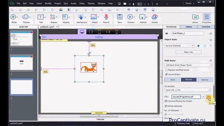Open the Slides insert tool
The width and height of the screenshot is (224, 126).
(13, 17)
